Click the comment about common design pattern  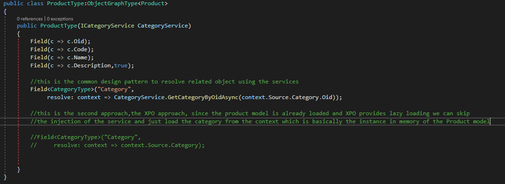164,82
